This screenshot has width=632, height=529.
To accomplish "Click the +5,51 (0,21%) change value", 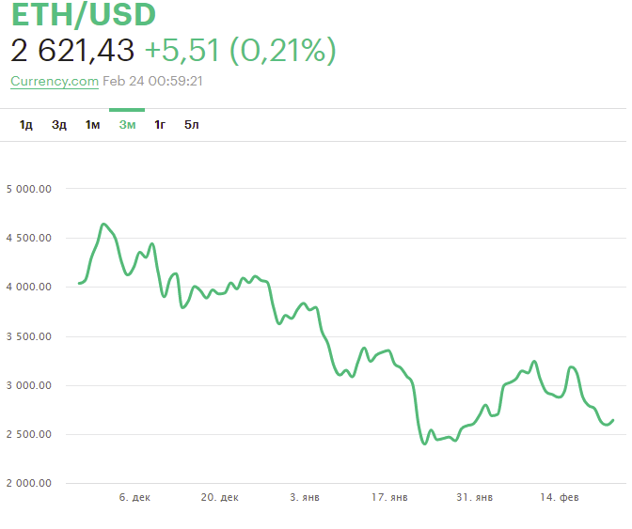I will click(240, 51).
